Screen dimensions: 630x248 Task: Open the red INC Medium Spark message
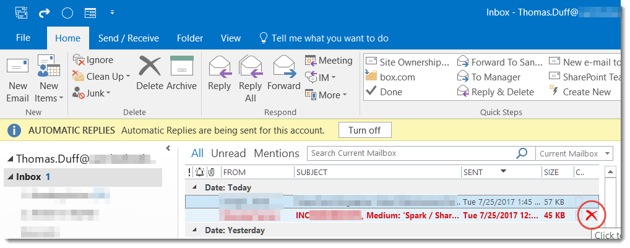click(392, 216)
